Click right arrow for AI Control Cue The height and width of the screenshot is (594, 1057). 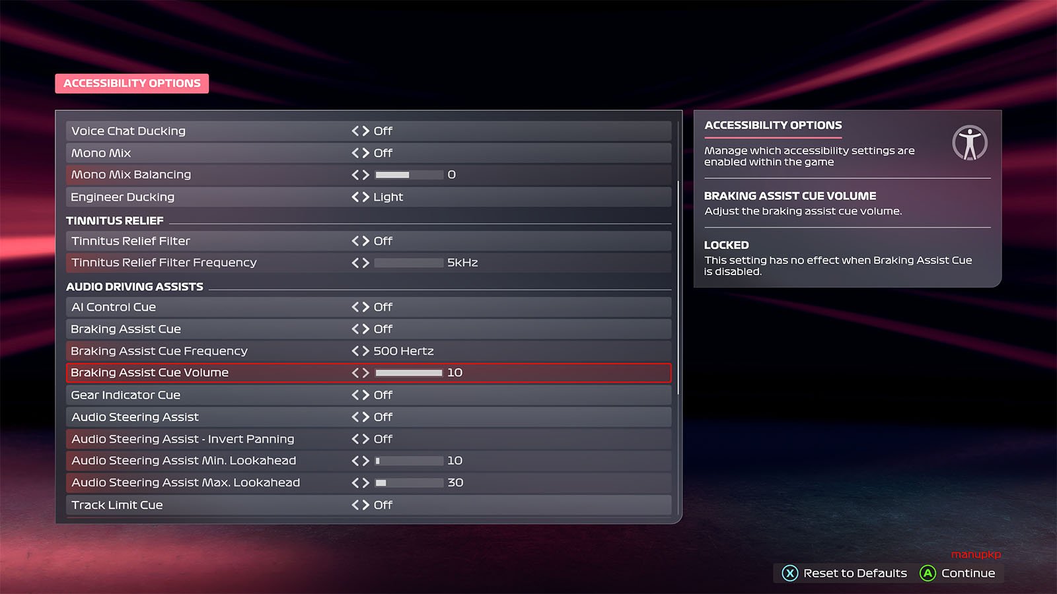(x=365, y=307)
